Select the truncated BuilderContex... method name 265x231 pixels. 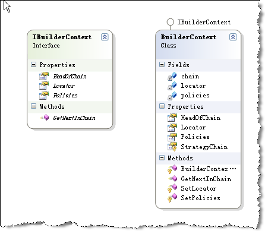click(209, 169)
